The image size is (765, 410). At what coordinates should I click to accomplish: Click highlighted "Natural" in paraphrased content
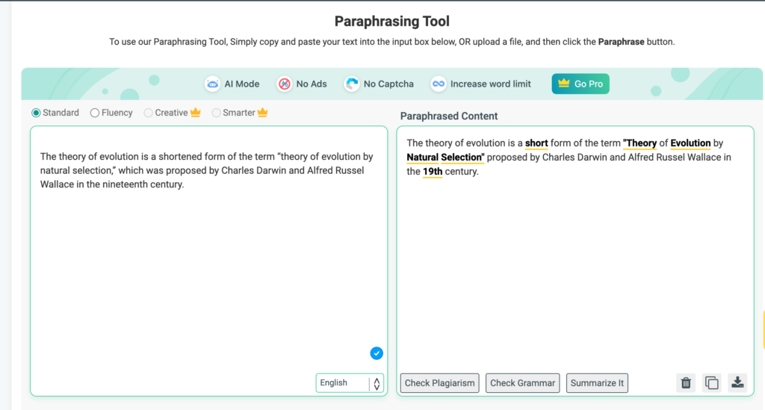pyautogui.click(x=423, y=158)
